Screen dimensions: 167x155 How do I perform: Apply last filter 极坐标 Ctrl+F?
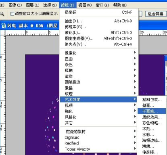[99, 12]
